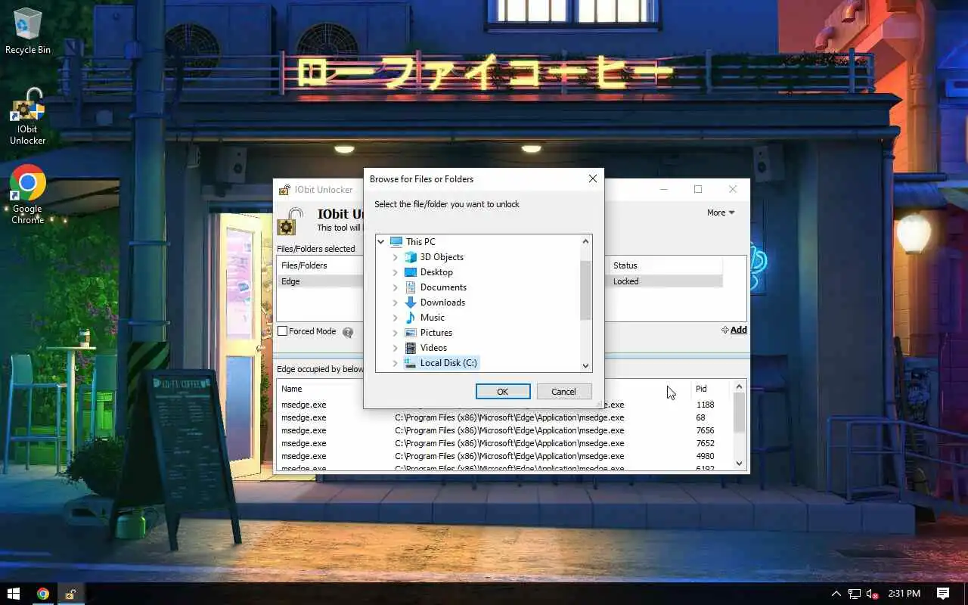Viewport: 968px width, 605px height.
Task: Expand the Documents tree node
Action: point(395,287)
